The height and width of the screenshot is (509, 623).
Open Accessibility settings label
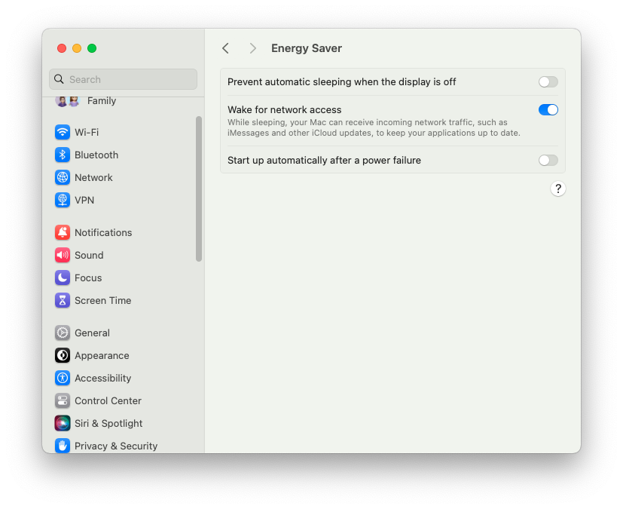(x=103, y=378)
